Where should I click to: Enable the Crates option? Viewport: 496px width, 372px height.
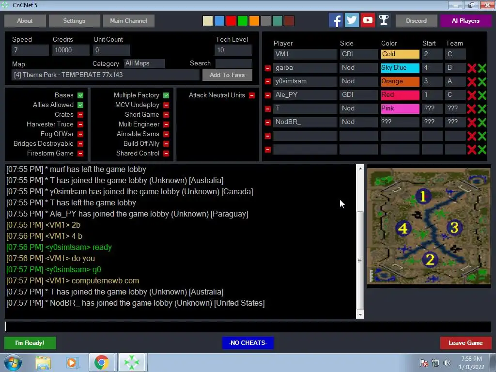(x=80, y=114)
